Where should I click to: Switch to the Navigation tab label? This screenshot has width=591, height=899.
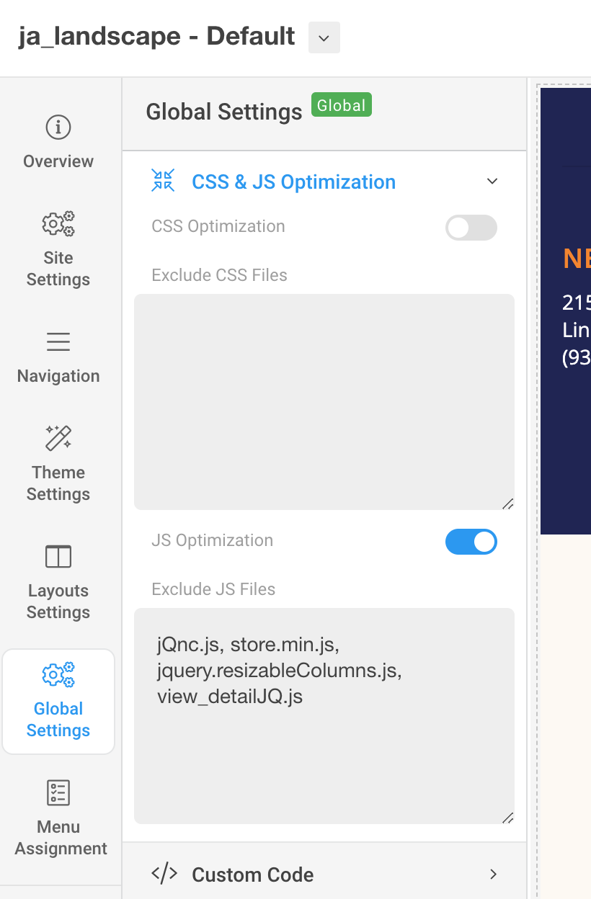tap(58, 376)
